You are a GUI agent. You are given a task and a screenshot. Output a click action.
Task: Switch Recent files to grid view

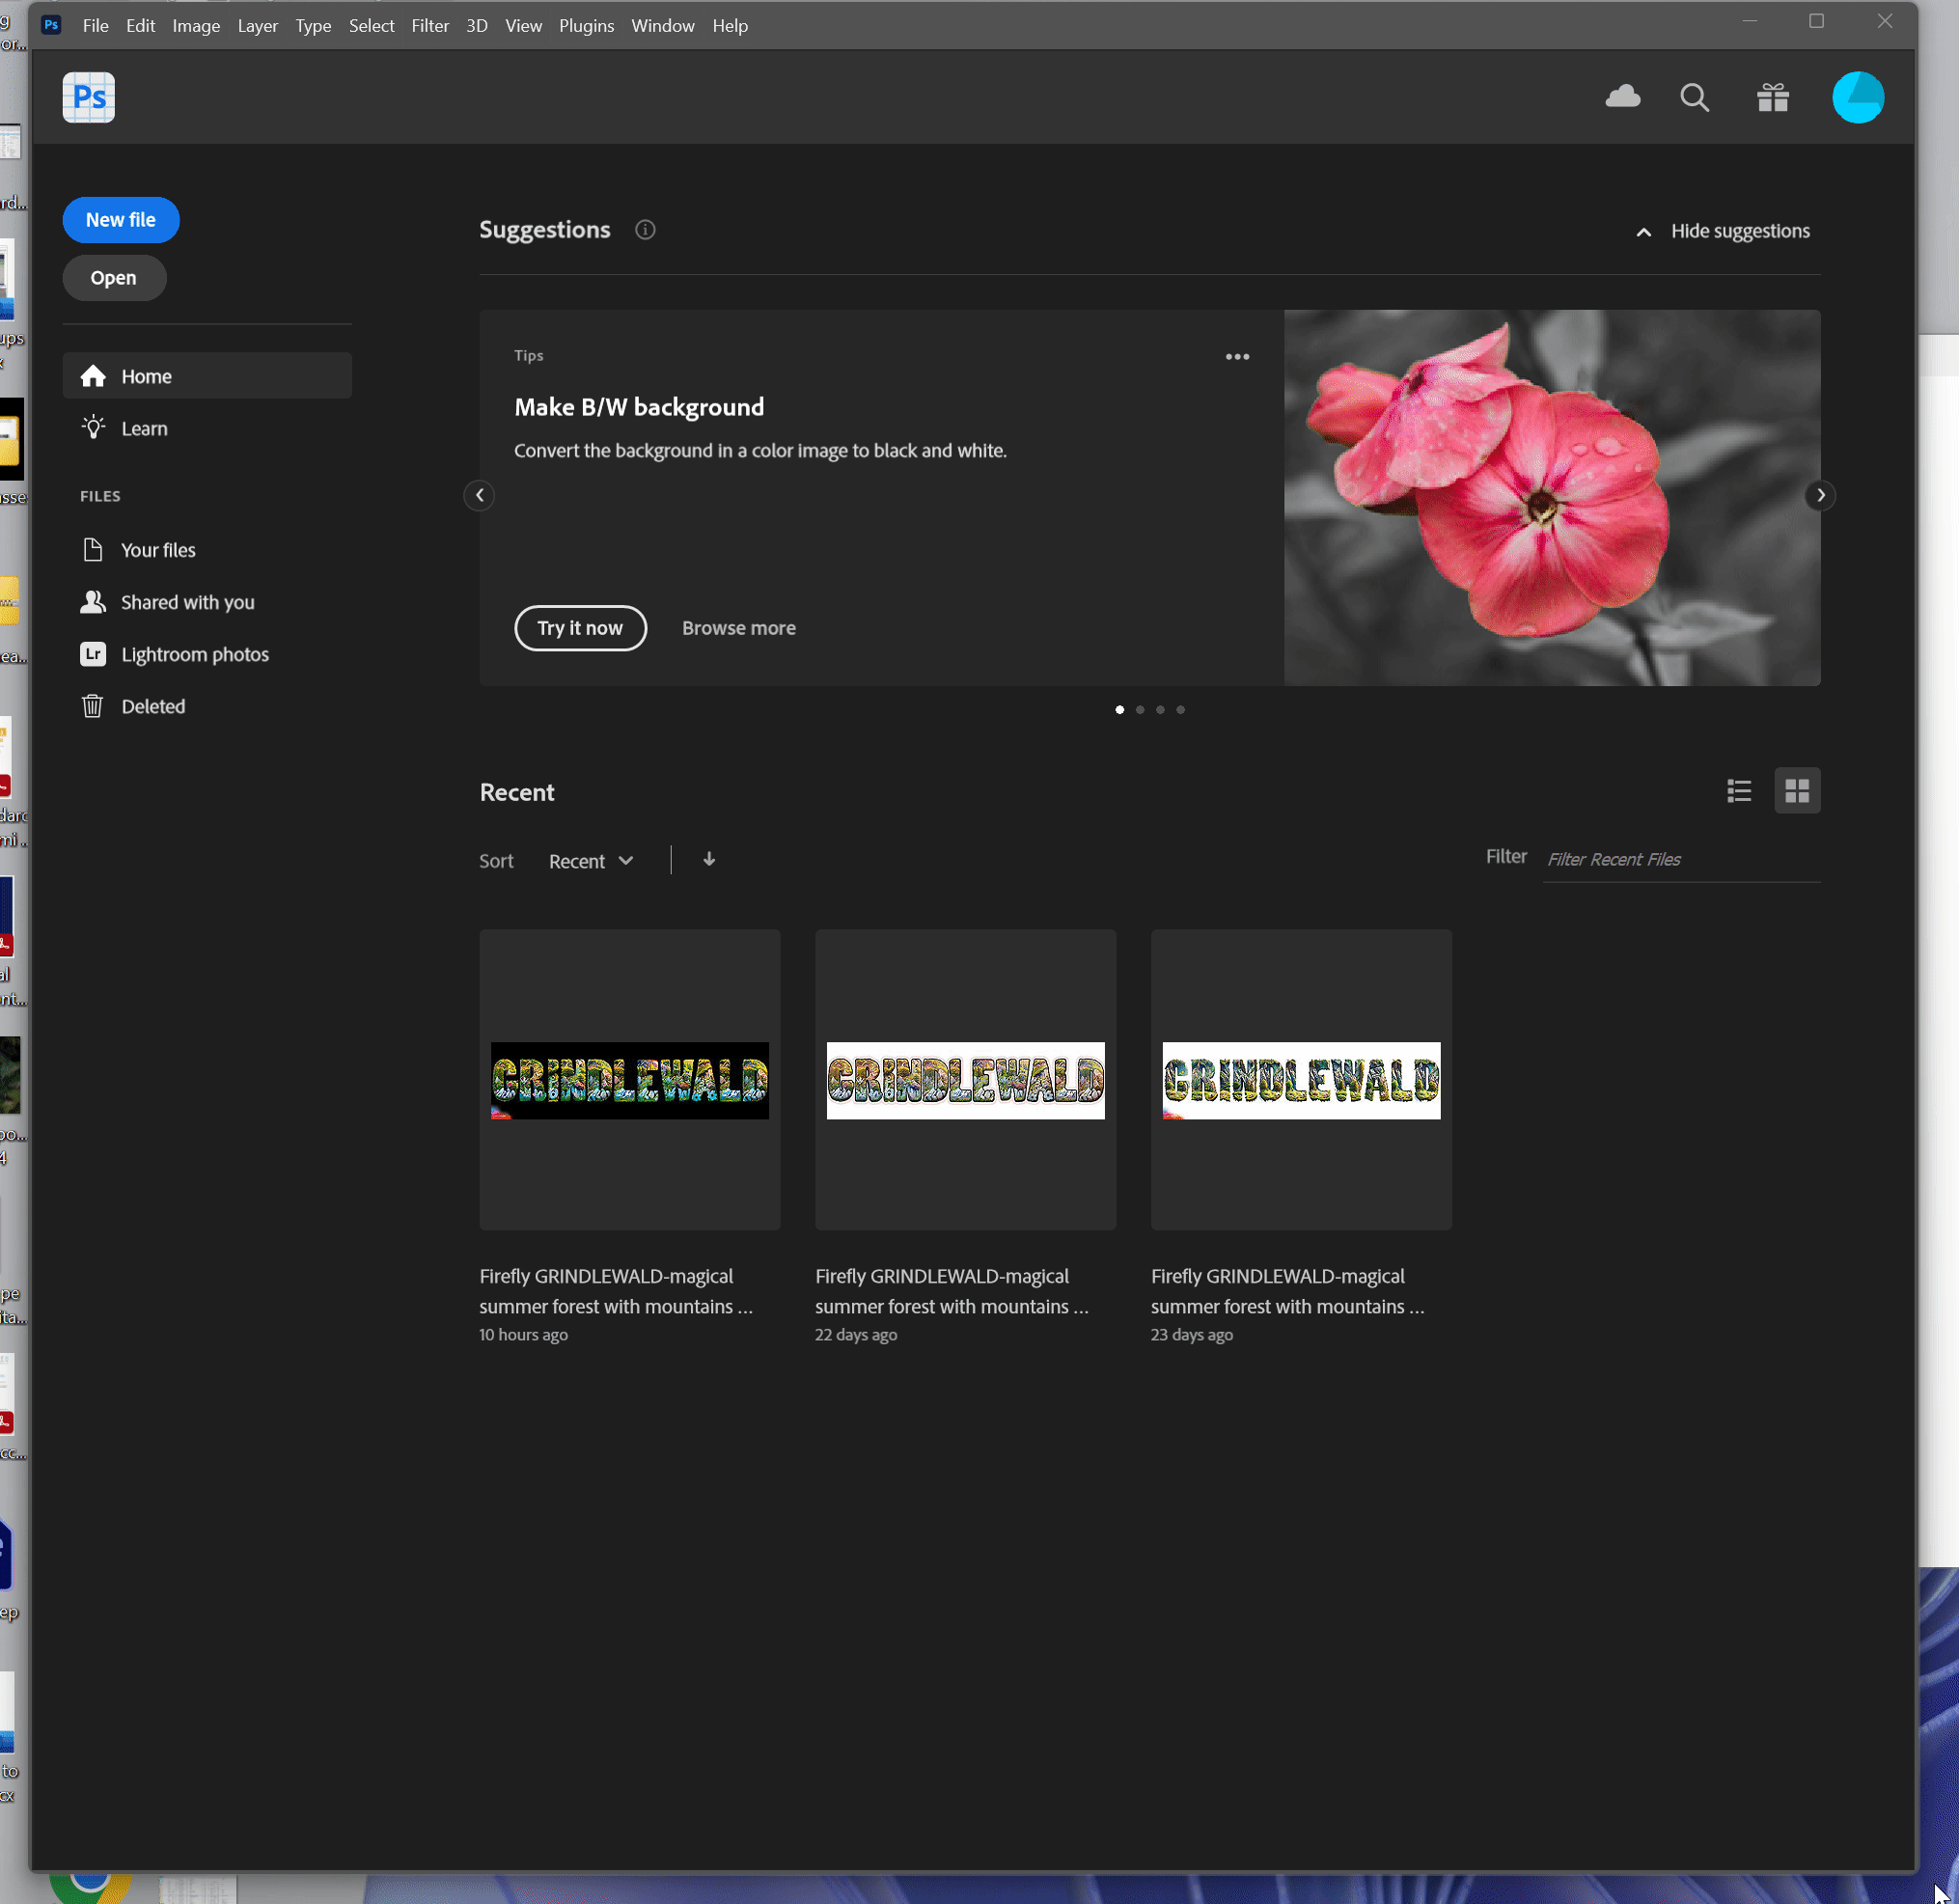pyautogui.click(x=1797, y=791)
